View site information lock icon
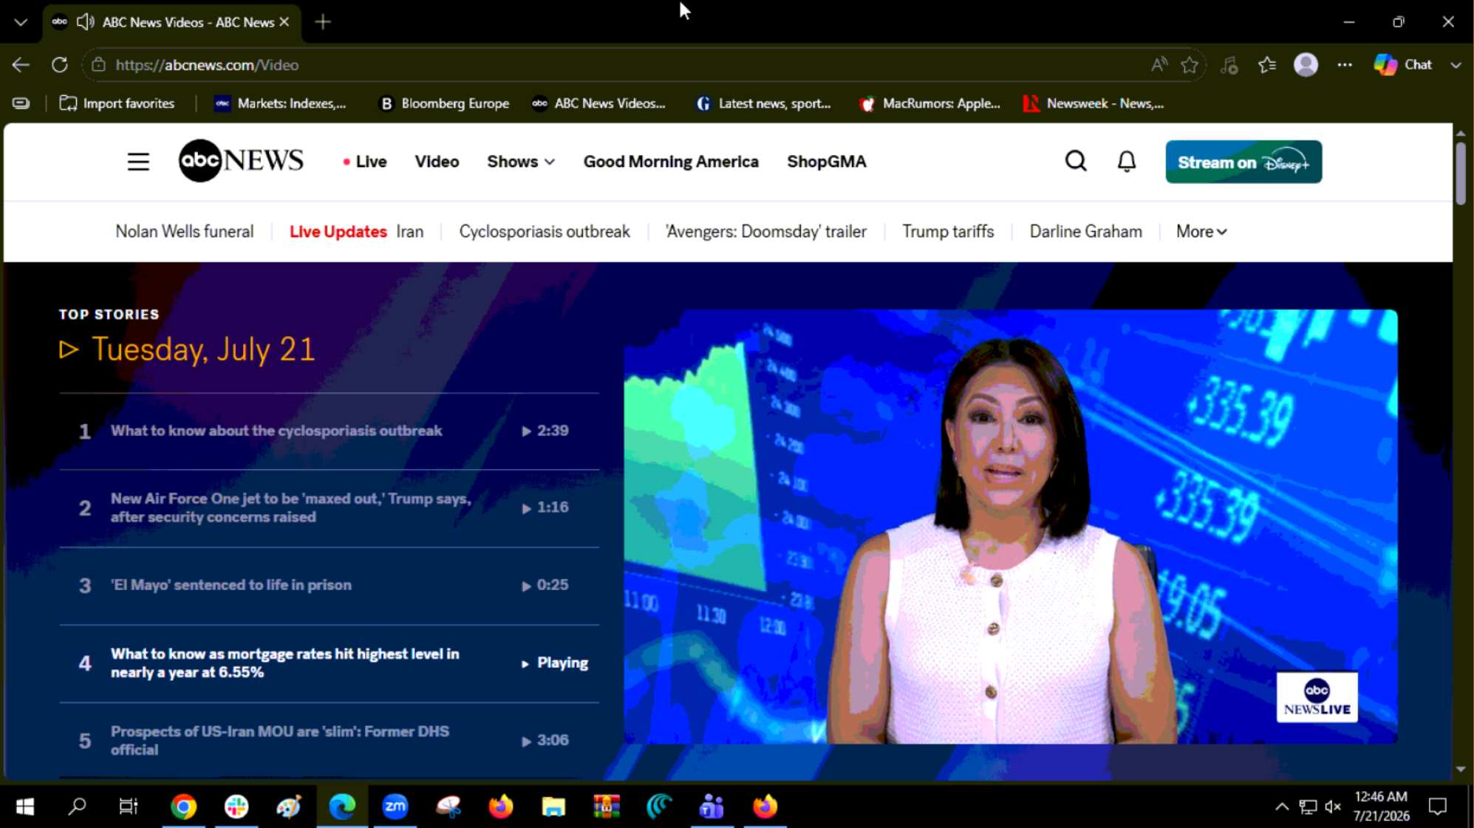Screen dimensions: 1474x828 pyautogui.click(x=98, y=65)
